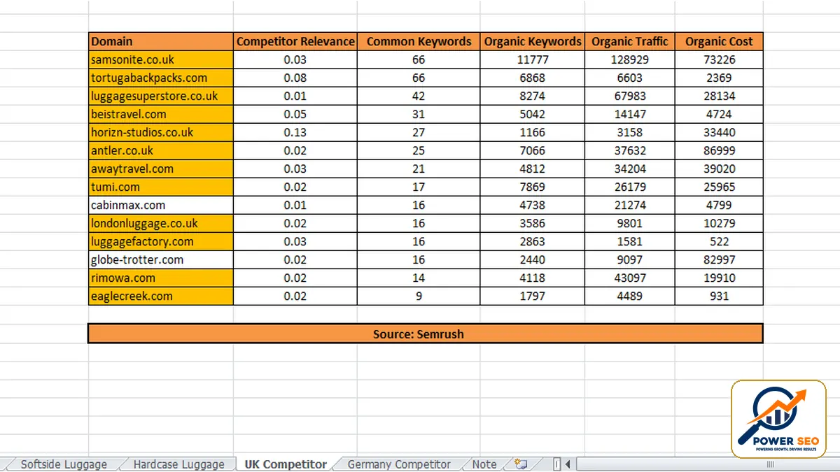Select the Common Keywords header cell
The image size is (840, 472).
click(x=419, y=41)
